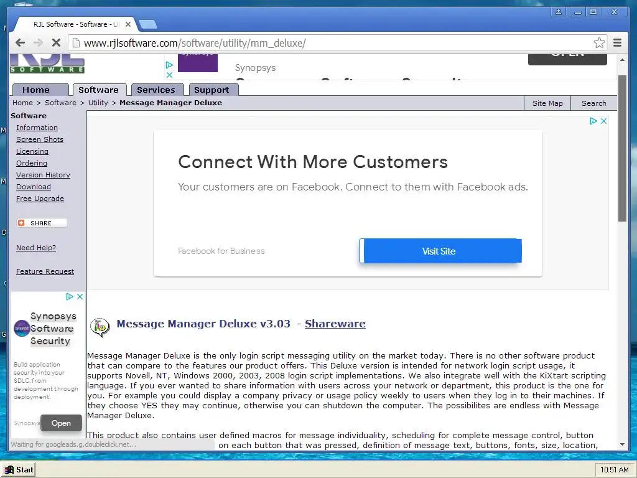Go back with the browser back arrow
This screenshot has width=637, height=478.
(x=20, y=43)
